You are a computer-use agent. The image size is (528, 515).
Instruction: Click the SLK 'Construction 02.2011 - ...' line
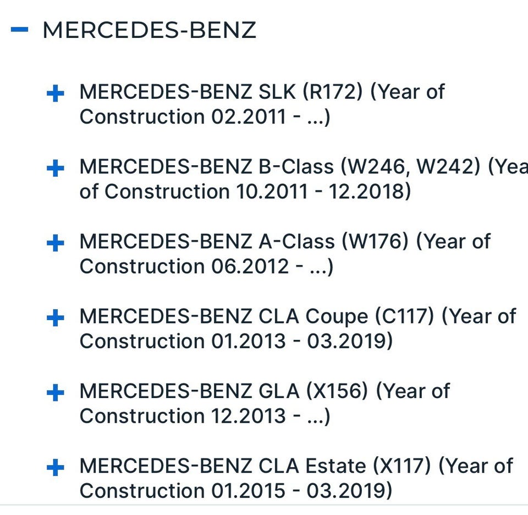(205, 117)
